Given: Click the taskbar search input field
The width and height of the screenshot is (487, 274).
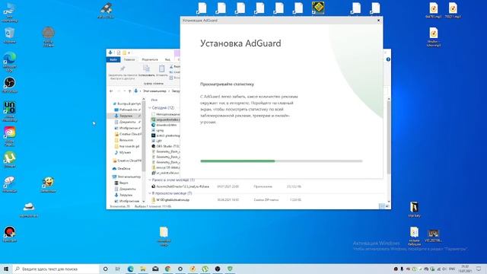Looking at the screenshot, I should [x=56, y=269].
